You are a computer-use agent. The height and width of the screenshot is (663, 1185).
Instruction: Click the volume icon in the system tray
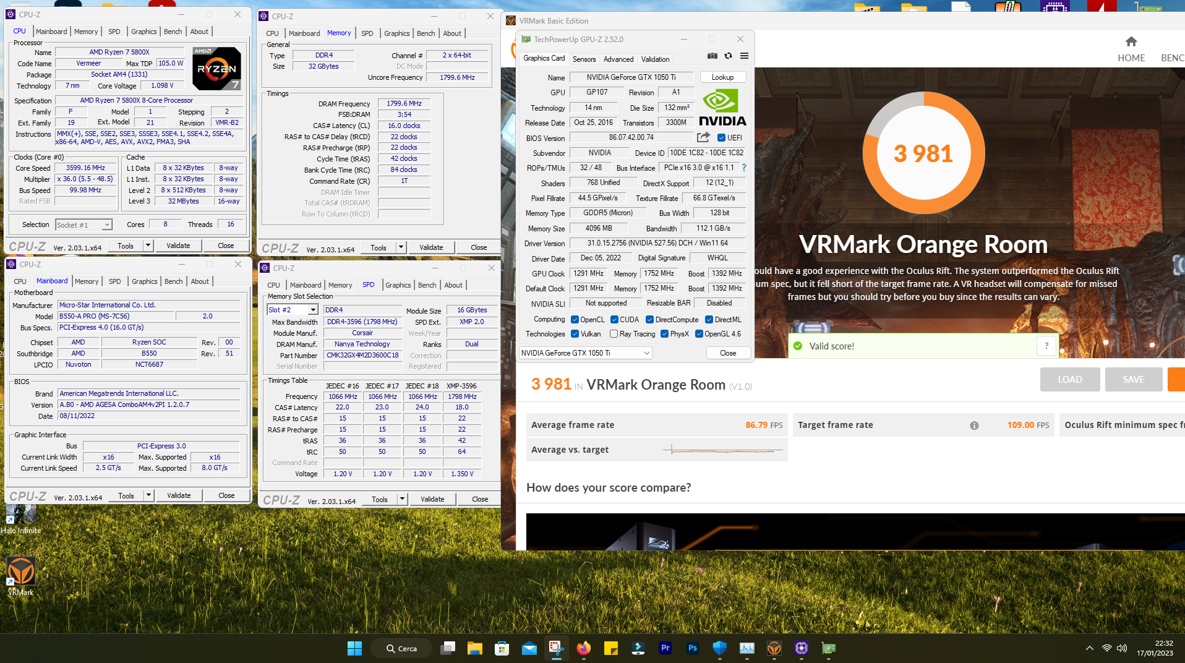point(1122,648)
